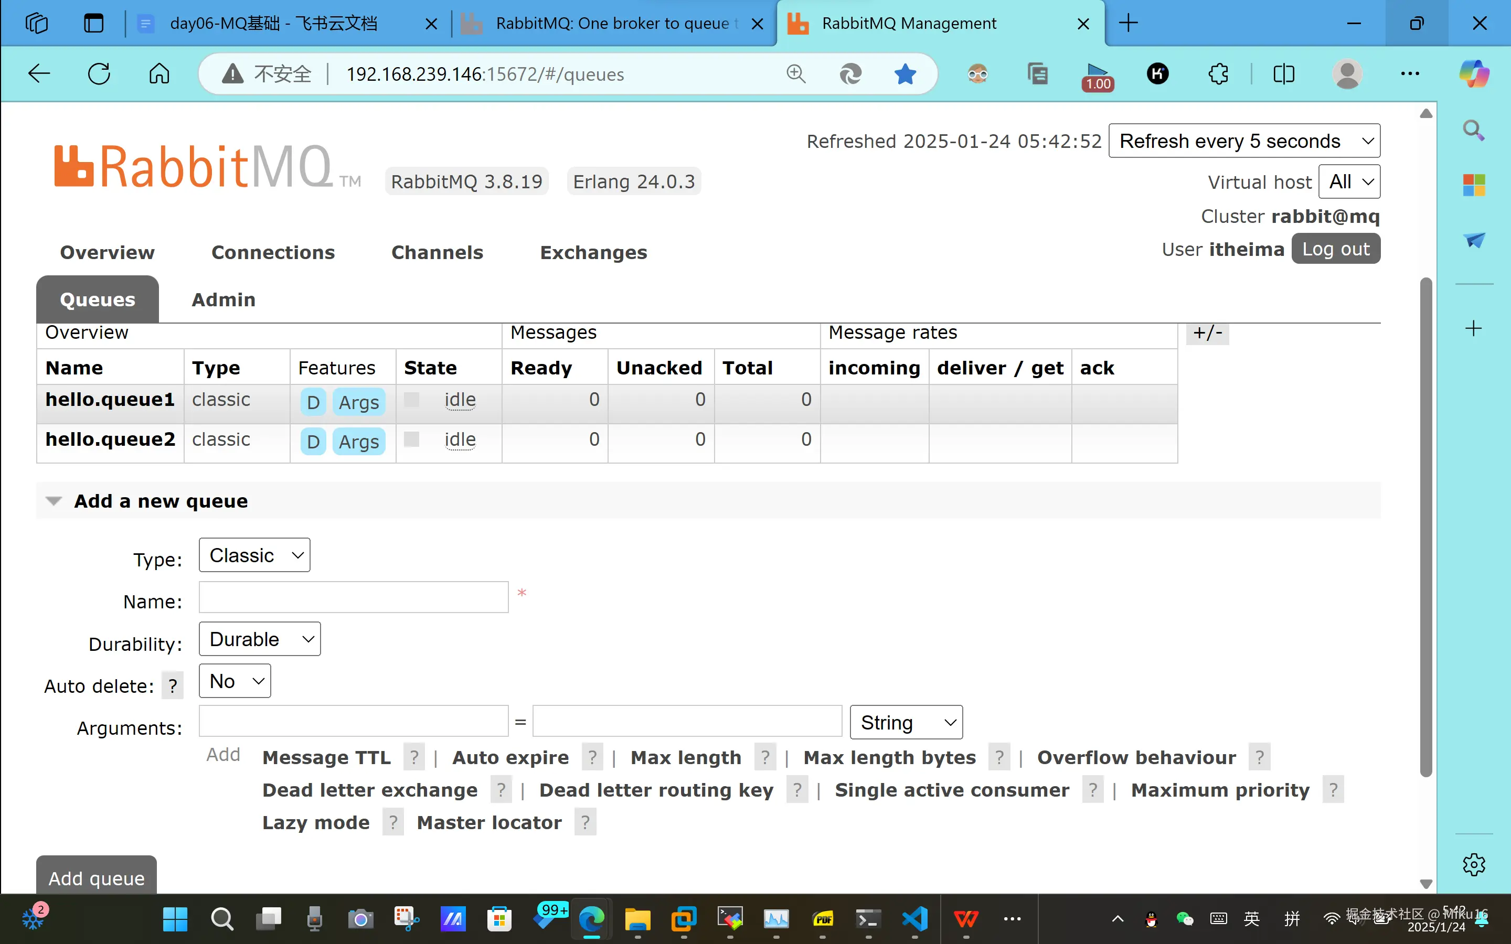Click the Auto delete help question mark
The image size is (1511, 944).
click(173, 686)
